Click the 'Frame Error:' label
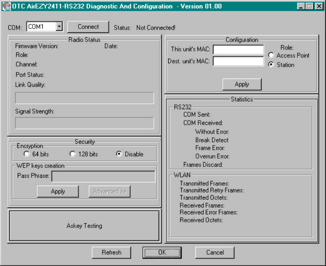The width and height of the screenshot is (326, 266). pos(210,148)
